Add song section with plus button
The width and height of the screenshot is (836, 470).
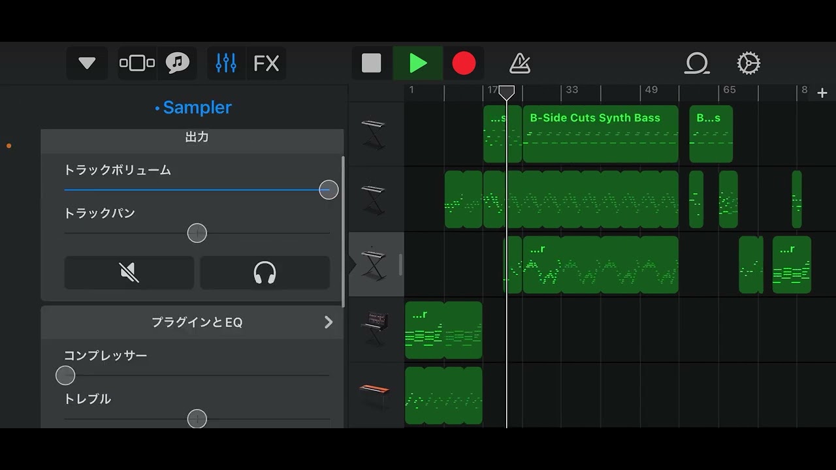pos(822,93)
